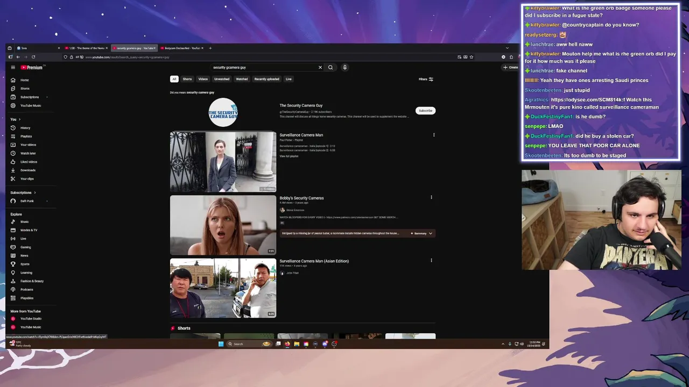Switch to the Bodycam Declassified tab

(x=182, y=48)
